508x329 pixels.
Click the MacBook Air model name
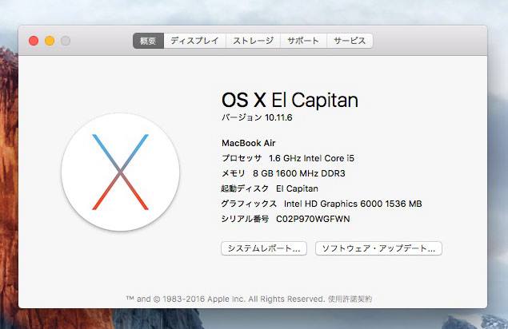click(249, 143)
